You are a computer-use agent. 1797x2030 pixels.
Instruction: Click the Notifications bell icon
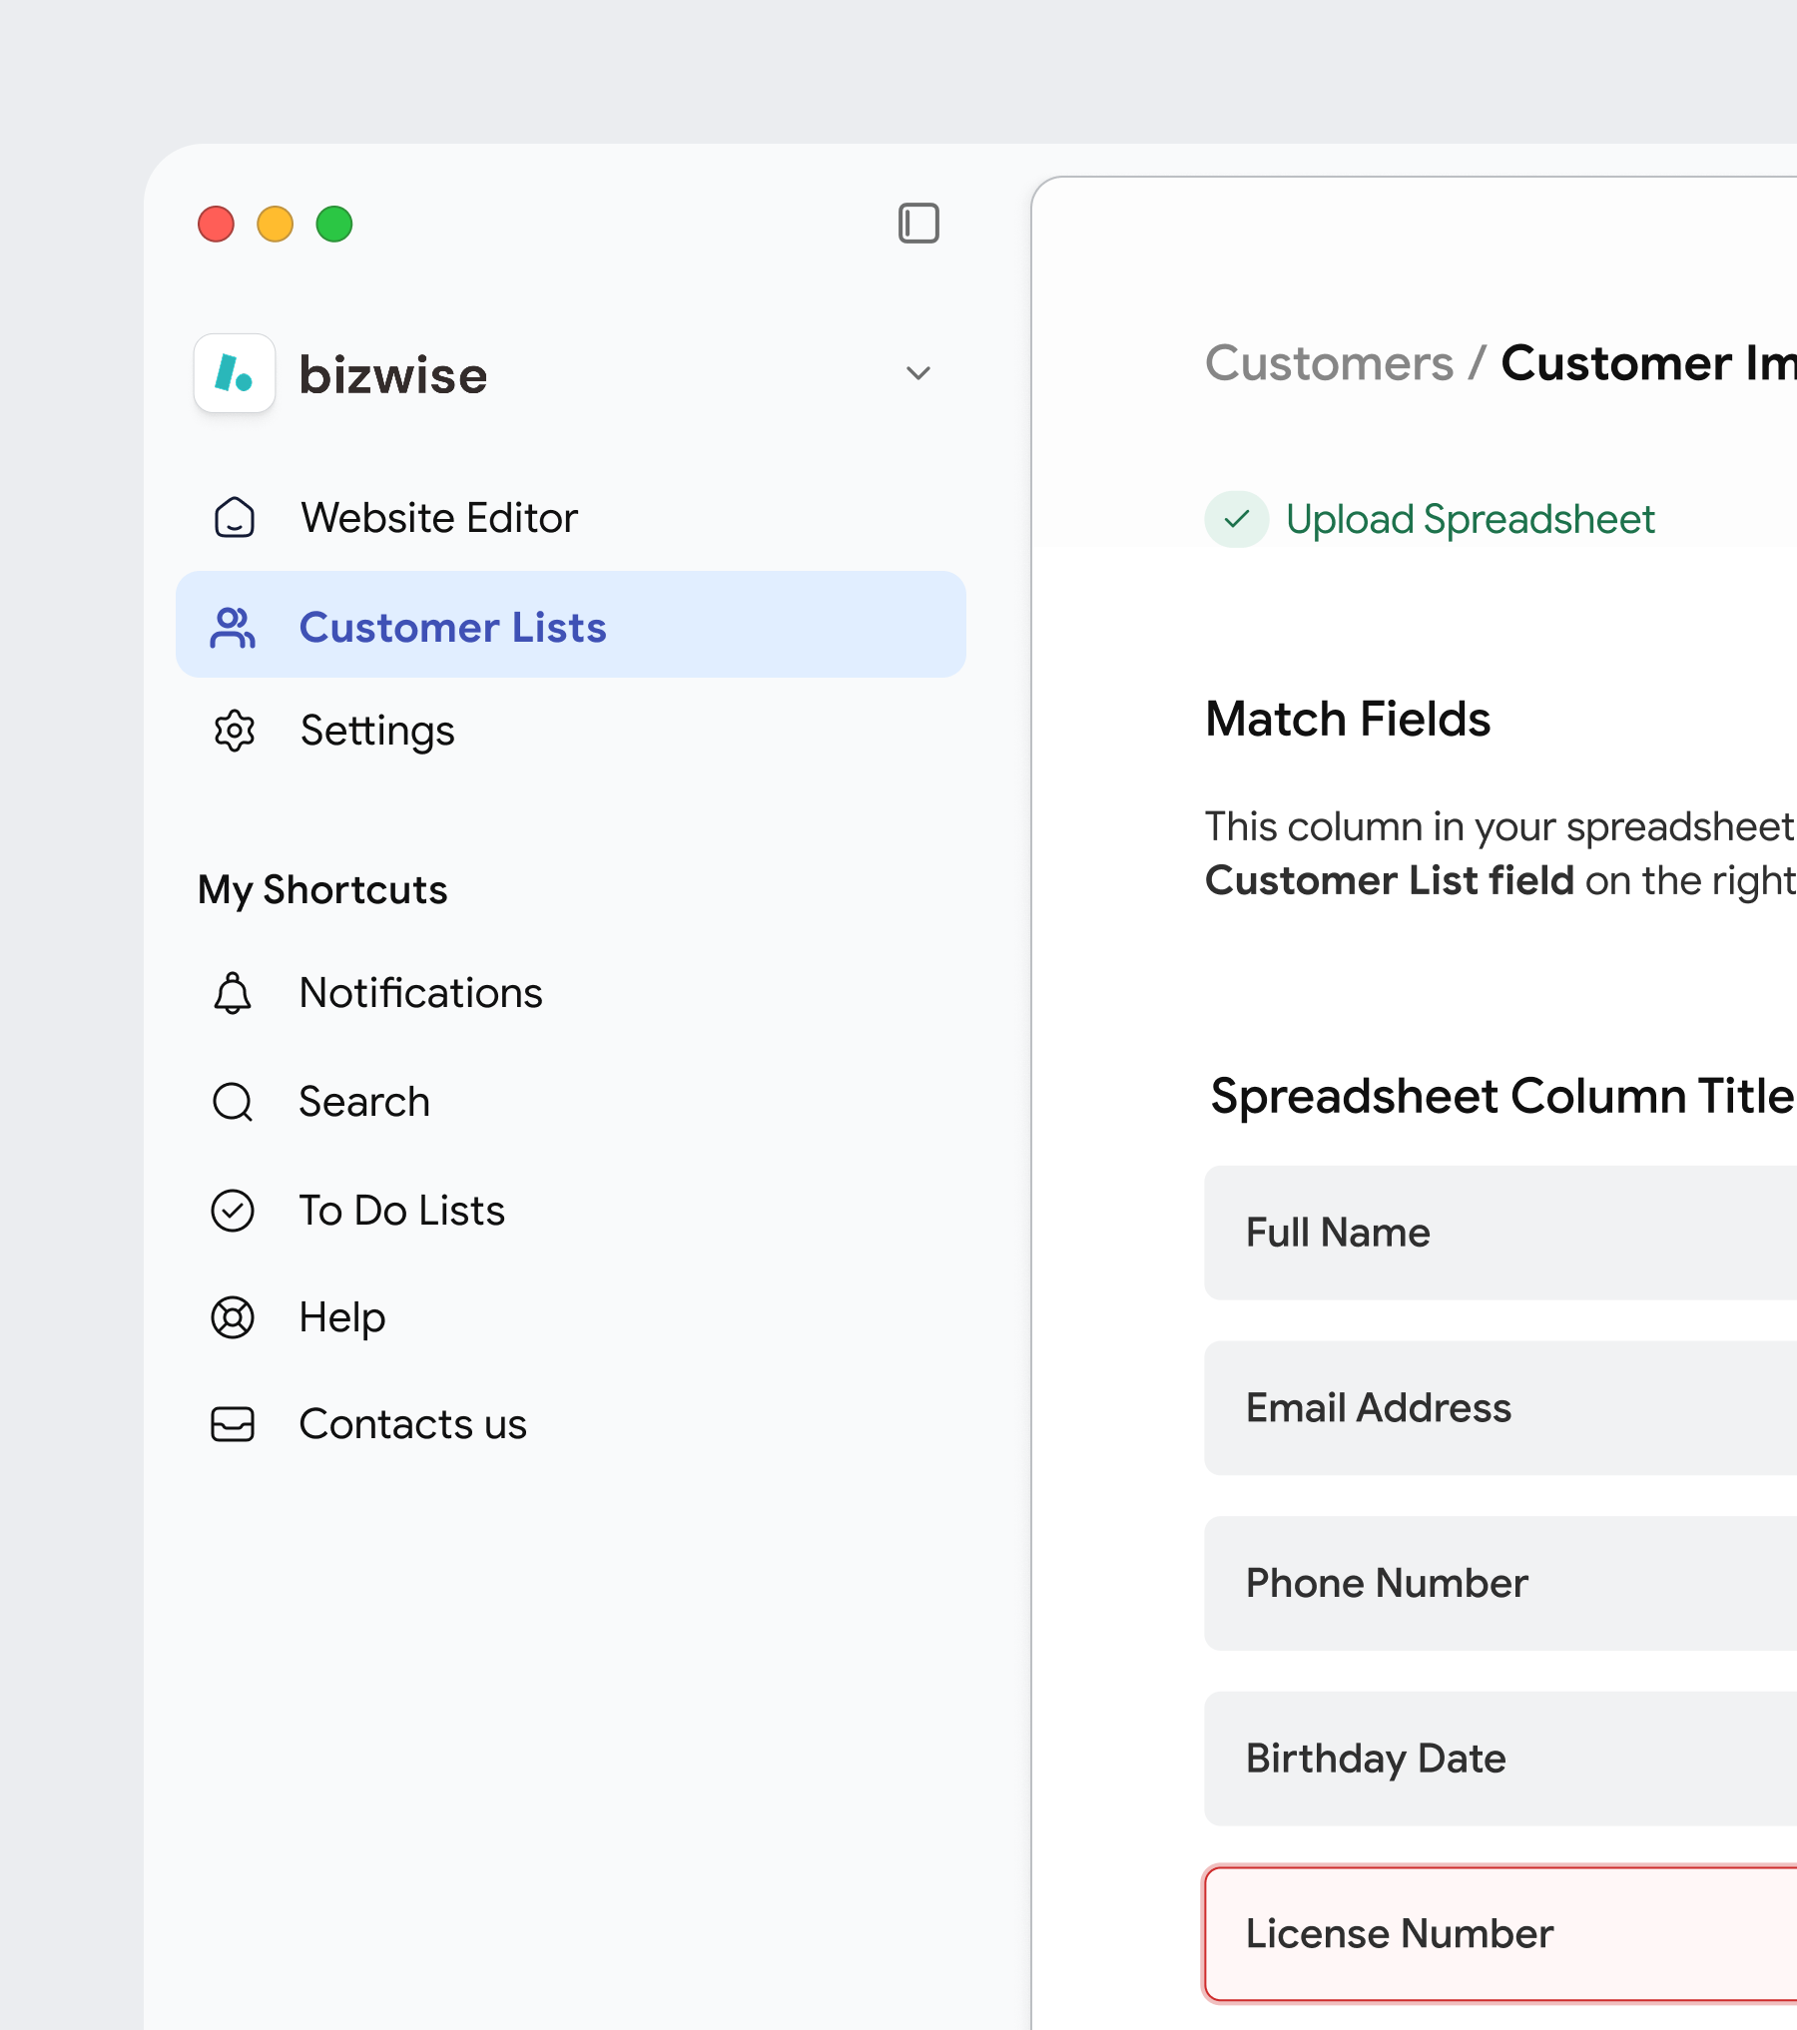click(x=231, y=993)
